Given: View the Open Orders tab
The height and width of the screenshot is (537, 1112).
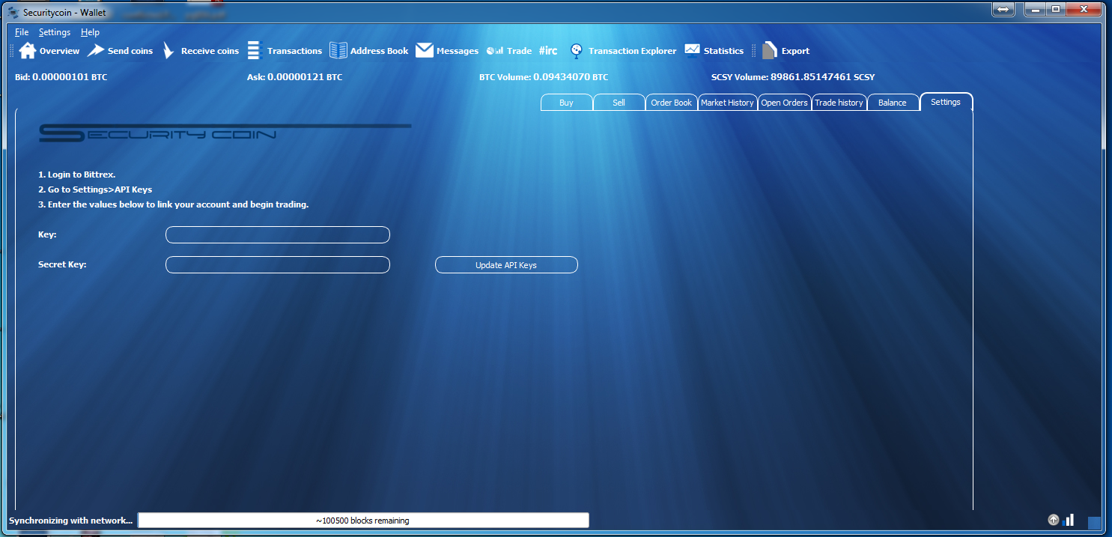Looking at the screenshot, I should [784, 103].
